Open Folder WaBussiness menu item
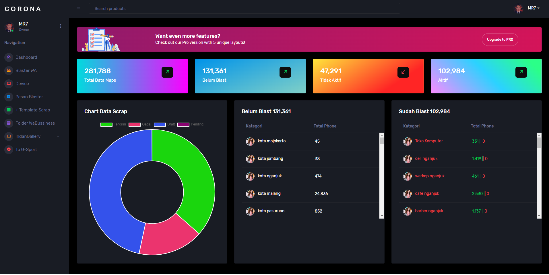This screenshot has height=275, width=549. tap(35, 123)
